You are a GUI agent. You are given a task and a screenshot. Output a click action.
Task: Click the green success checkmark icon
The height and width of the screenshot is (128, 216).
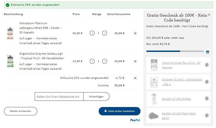8,5
